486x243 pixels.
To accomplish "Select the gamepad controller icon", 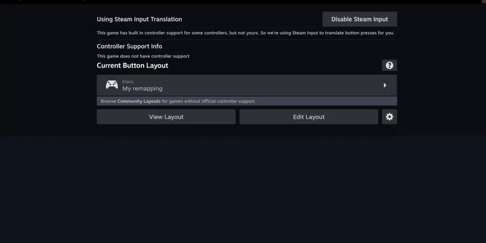I will (112, 85).
